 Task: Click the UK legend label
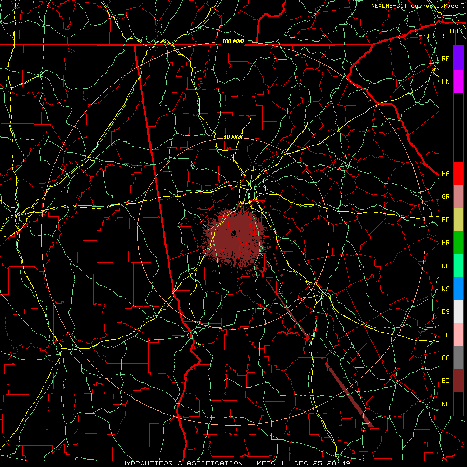(445, 81)
